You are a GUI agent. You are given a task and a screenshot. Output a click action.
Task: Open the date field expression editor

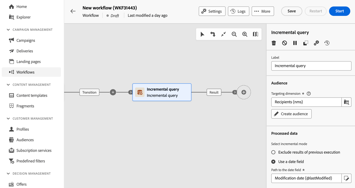click(x=346, y=178)
